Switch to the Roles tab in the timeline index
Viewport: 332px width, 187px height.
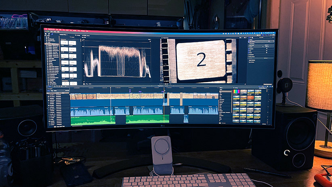pyautogui.click(x=55, y=90)
